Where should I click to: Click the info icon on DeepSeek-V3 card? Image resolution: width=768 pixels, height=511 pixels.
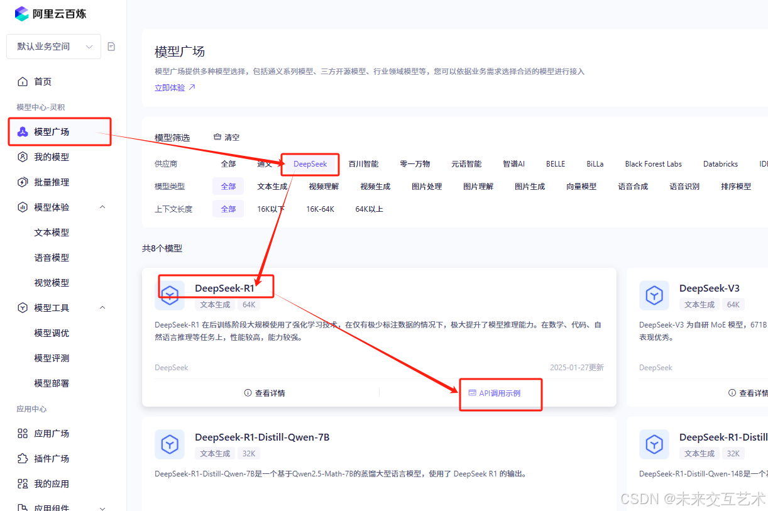(x=732, y=393)
